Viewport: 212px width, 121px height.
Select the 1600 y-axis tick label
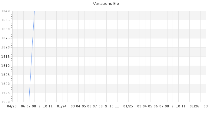5,84
